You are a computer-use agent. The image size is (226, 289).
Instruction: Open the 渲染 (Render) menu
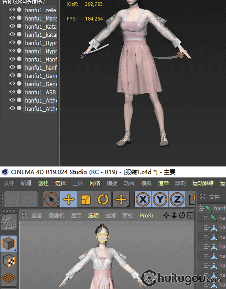(x=163, y=183)
